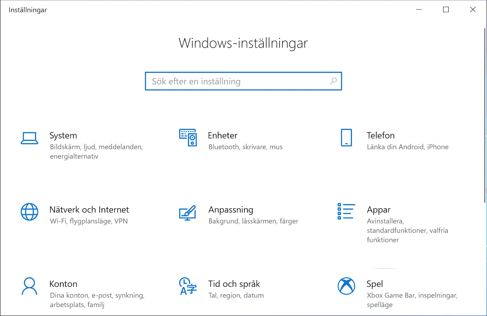Select Wi-Fi, flygplansläge, VPN description
The width and height of the screenshot is (487, 316).
point(89,221)
